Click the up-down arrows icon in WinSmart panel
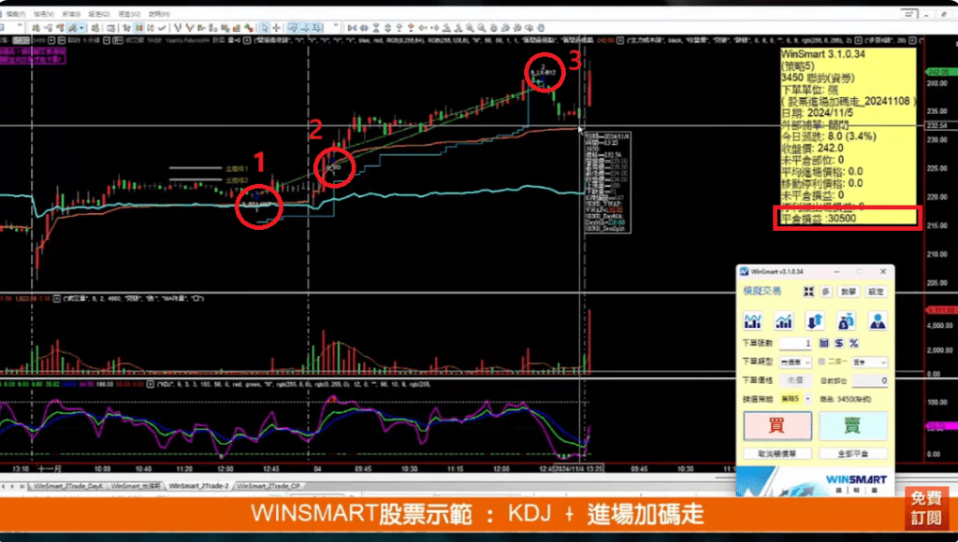Image resolution: width=958 pixels, height=542 pixels. 815,321
